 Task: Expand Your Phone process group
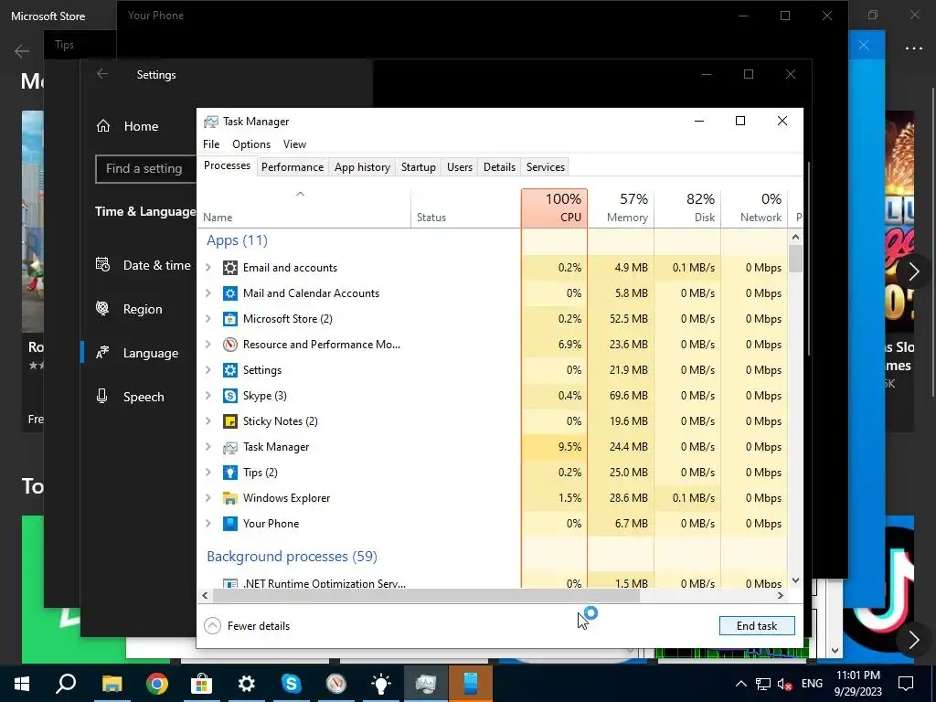(x=207, y=524)
